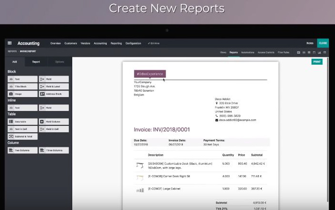Select the Due Date label

coord(140,140)
